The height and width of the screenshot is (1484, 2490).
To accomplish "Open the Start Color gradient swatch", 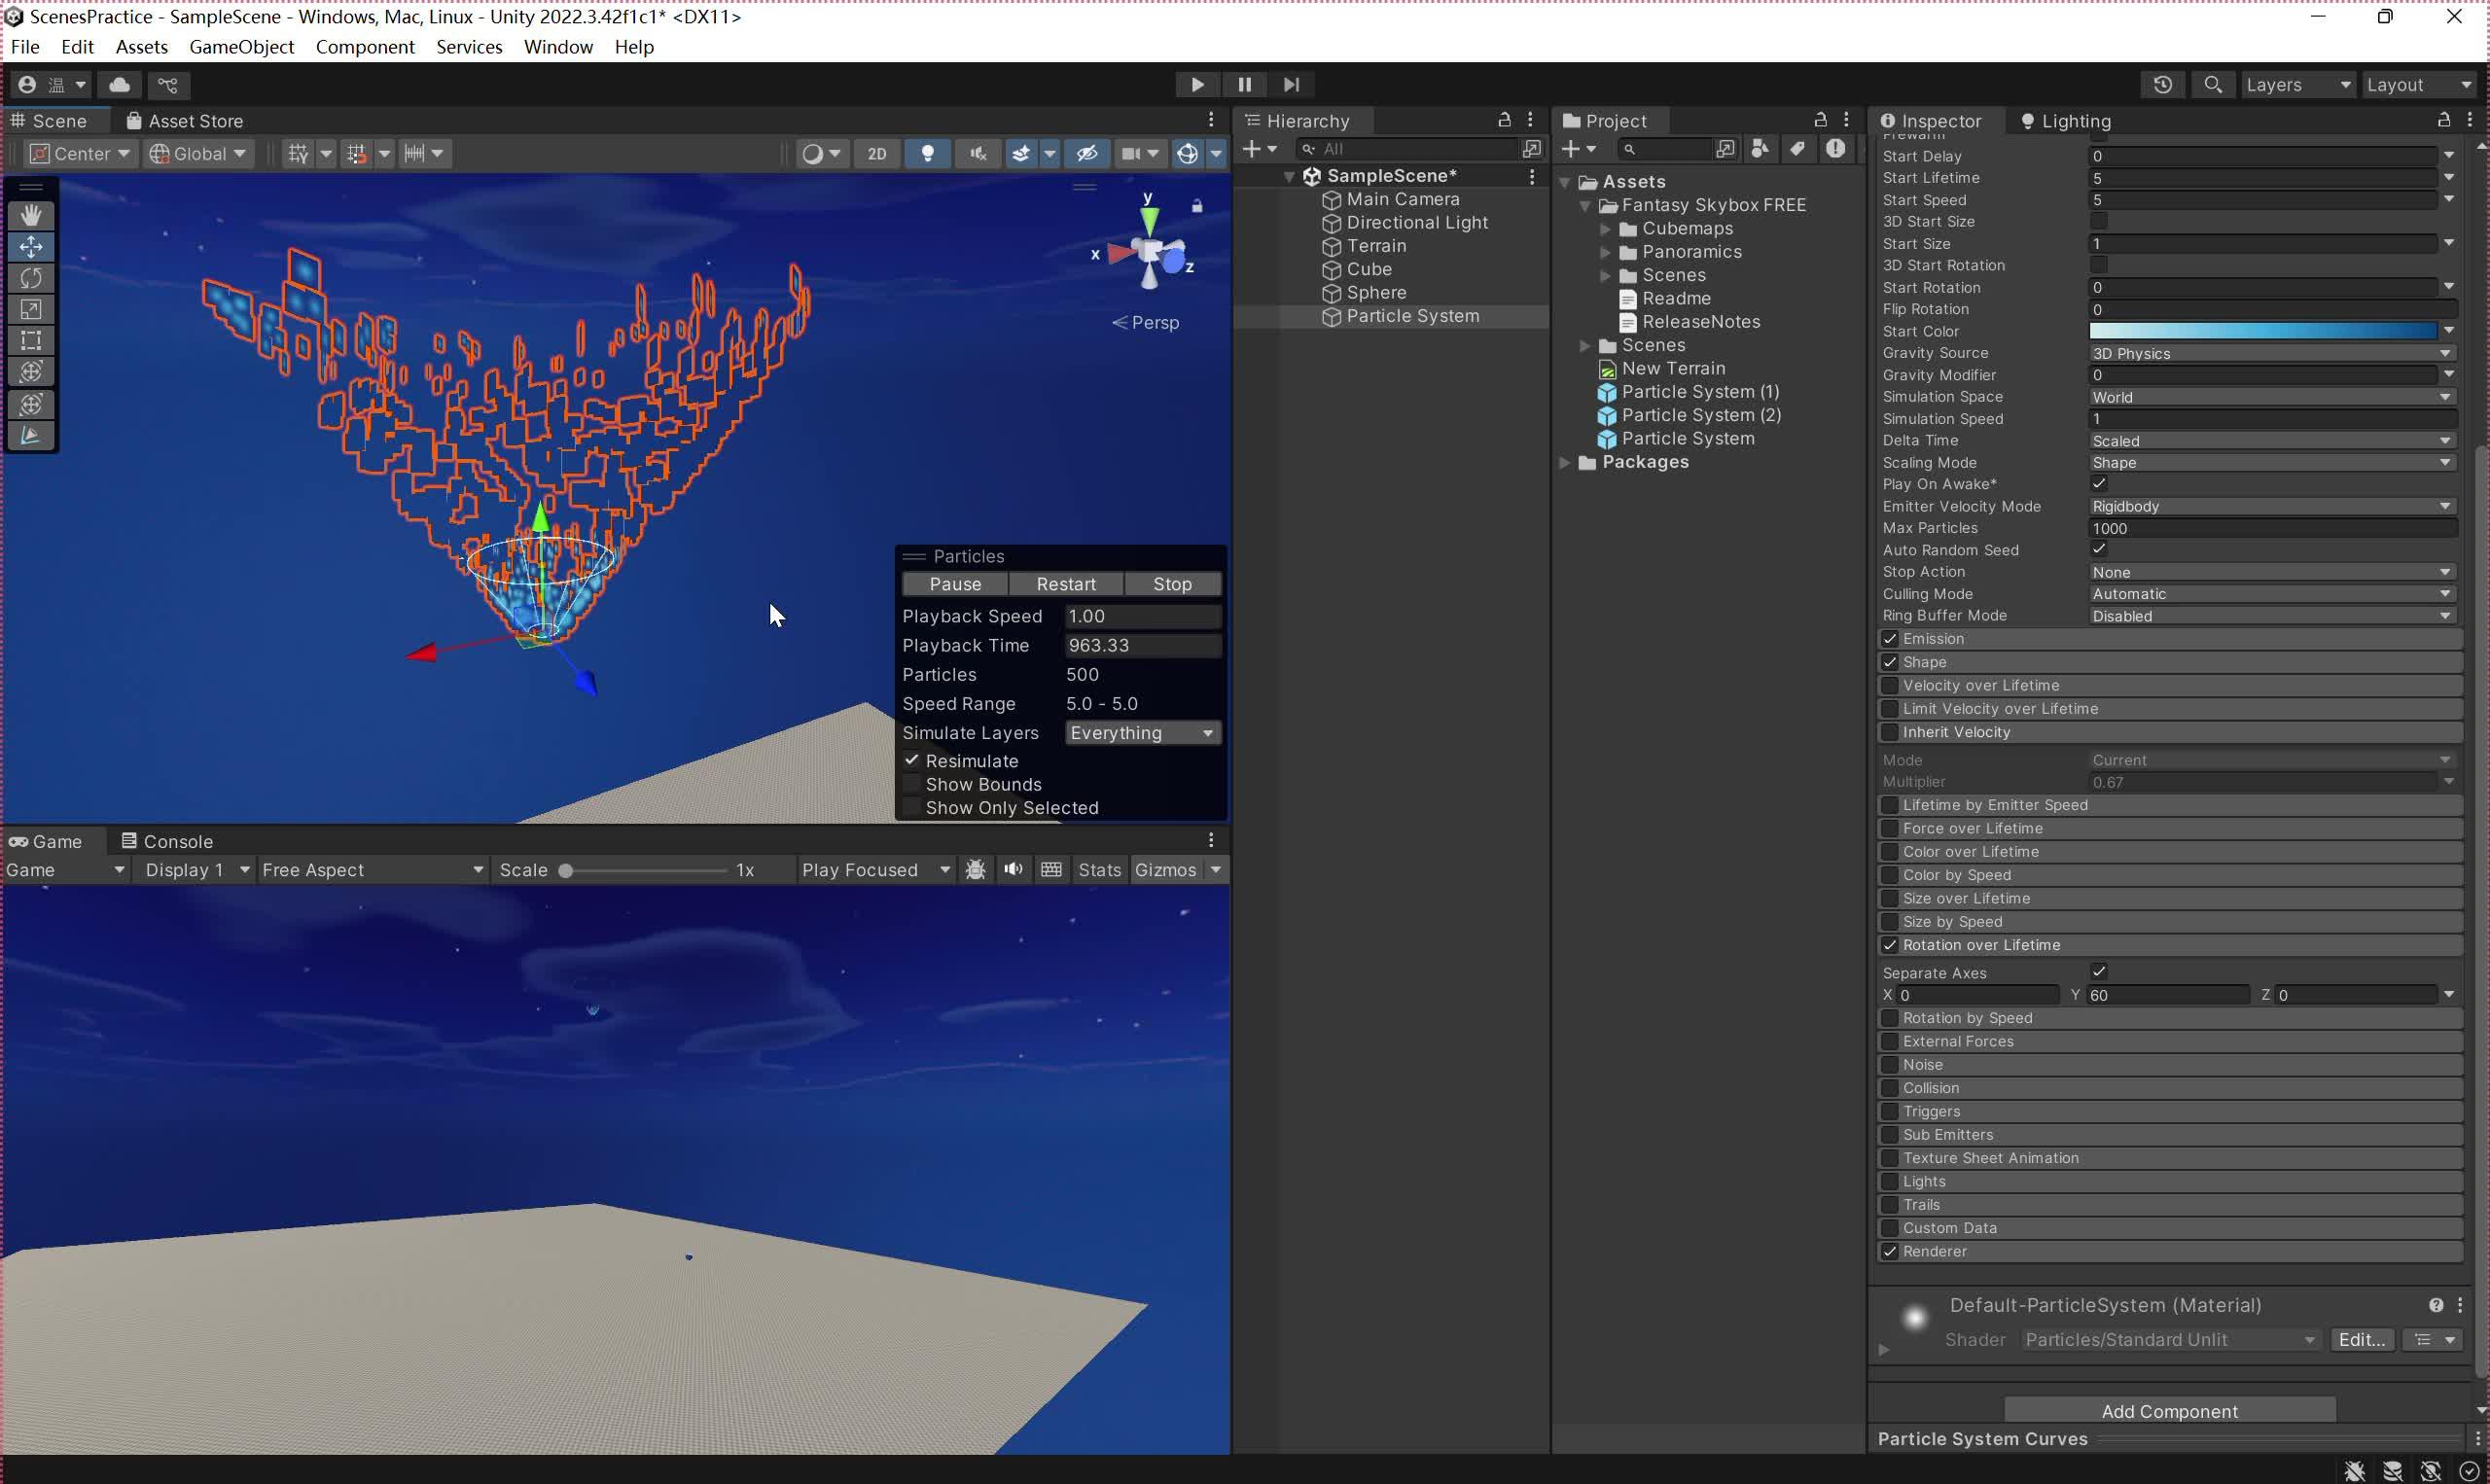I will point(2263,331).
